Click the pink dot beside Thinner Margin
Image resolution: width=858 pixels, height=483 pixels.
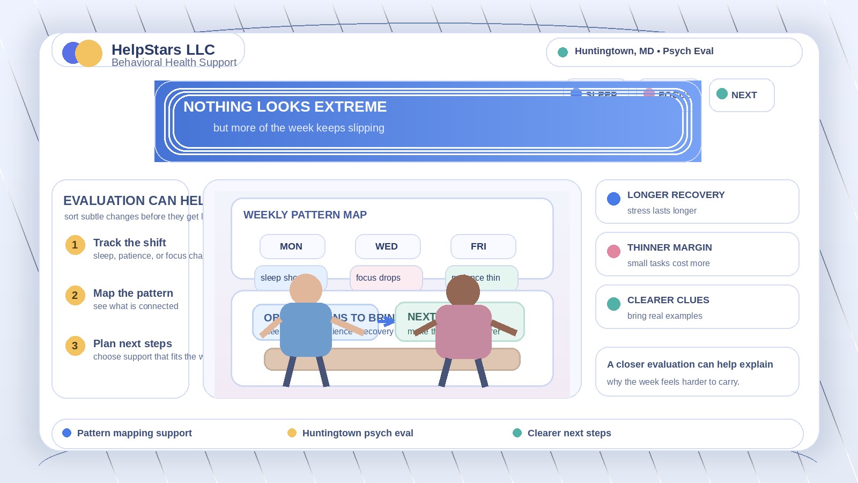(x=613, y=251)
